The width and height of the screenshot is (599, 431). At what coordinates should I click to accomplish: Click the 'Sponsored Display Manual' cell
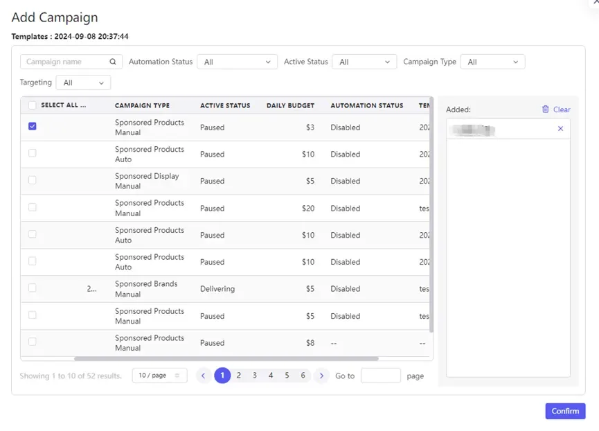147,181
